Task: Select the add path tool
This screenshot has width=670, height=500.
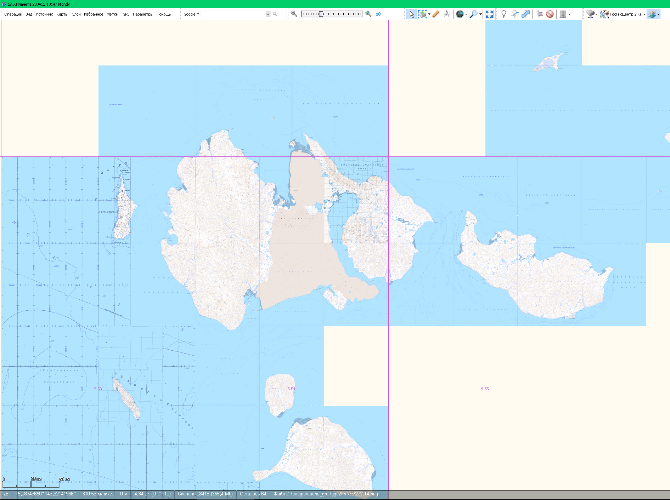Action: click(514, 14)
